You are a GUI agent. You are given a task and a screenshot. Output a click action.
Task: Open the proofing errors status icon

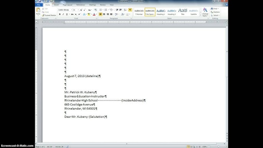click(67, 146)
